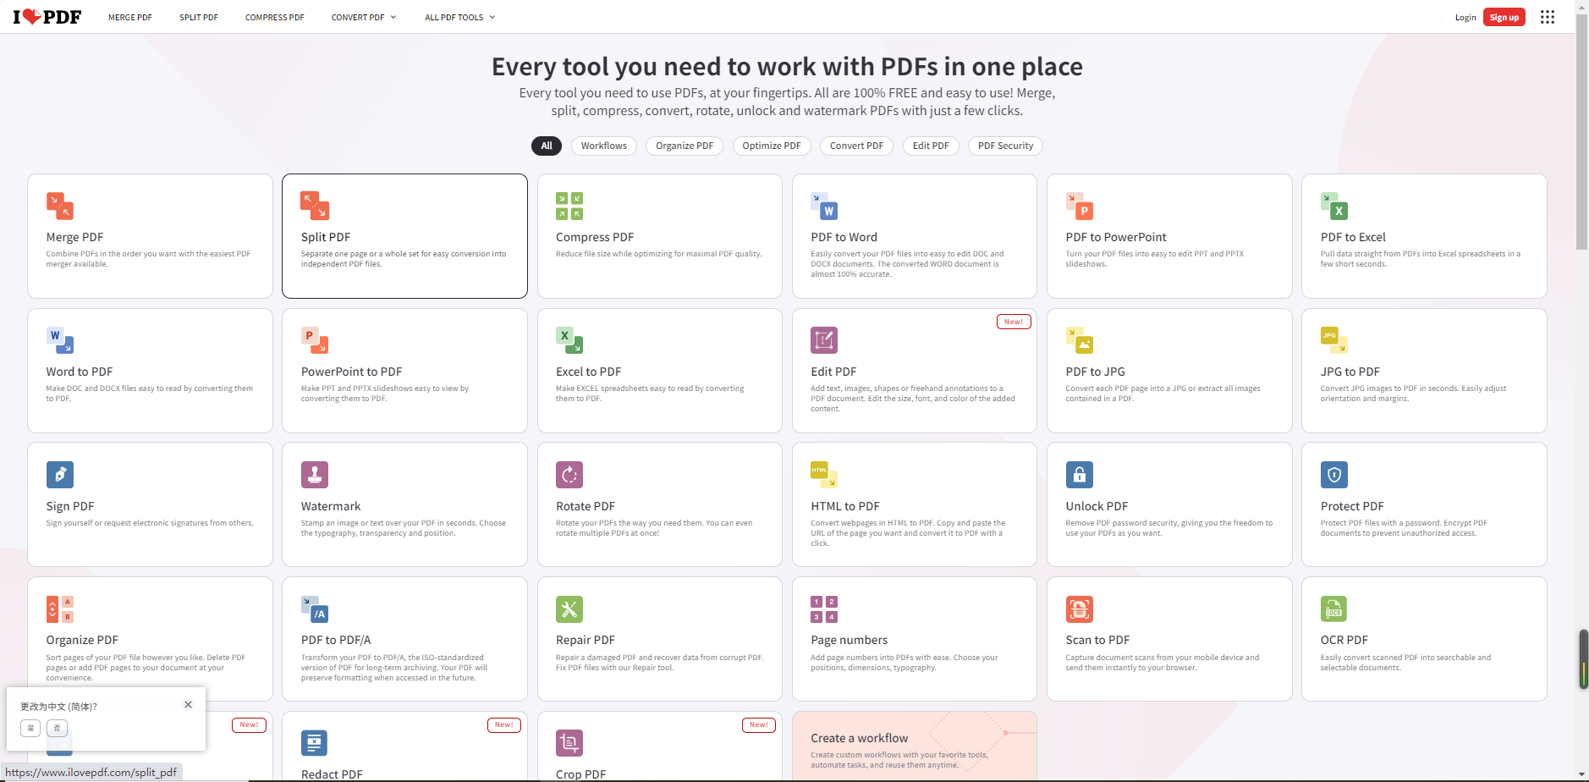
Task: Click the page vertical scrollbar thumb
Action: pos(1581,131)
